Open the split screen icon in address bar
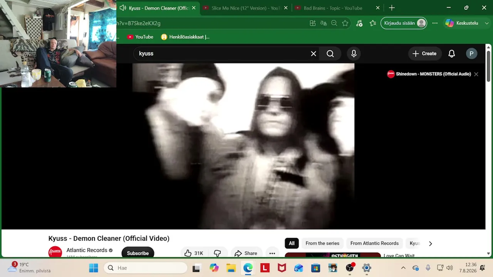The image size is (493, 277). [313, 23]
